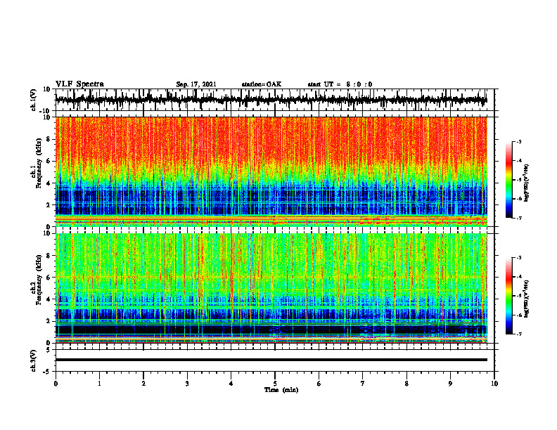
Task: Click time axis tick label "2"
Action: 143,384
